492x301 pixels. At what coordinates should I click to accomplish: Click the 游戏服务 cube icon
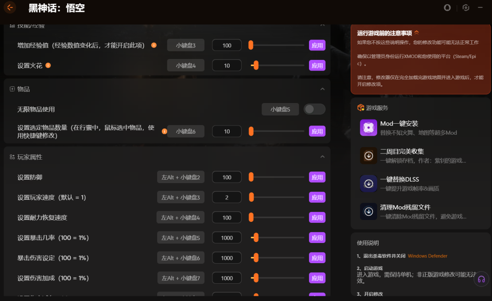360,108
